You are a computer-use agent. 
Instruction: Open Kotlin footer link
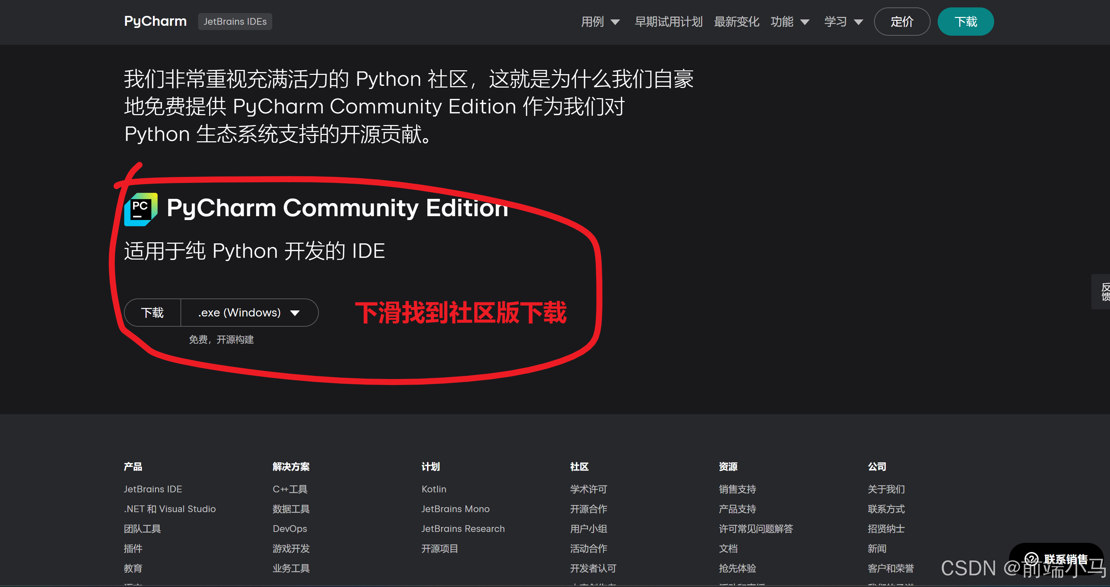coord(434,489)
